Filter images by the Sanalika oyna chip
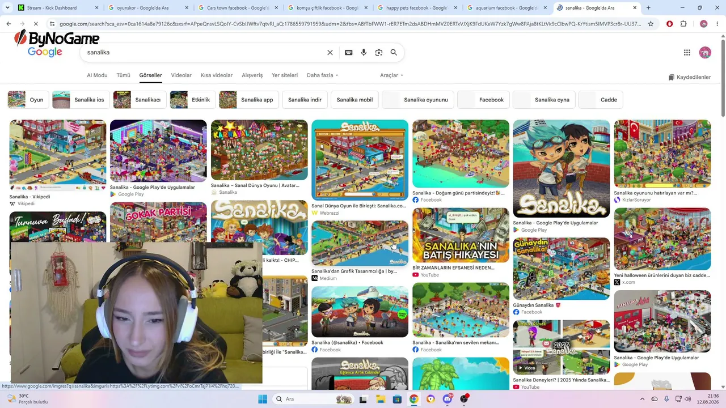 point(544,100)
